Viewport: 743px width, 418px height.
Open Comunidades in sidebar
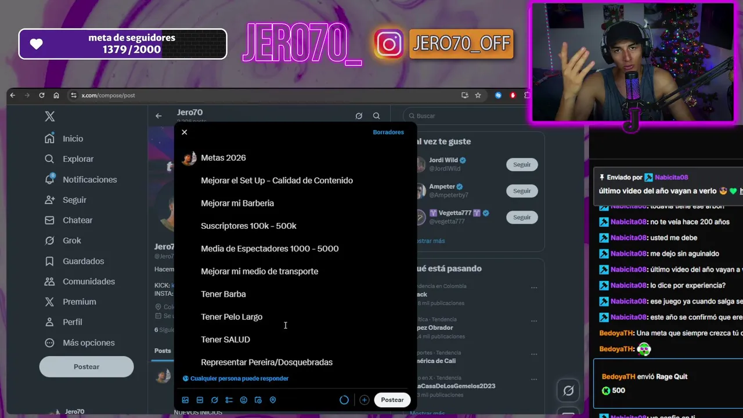coord(80,282)
